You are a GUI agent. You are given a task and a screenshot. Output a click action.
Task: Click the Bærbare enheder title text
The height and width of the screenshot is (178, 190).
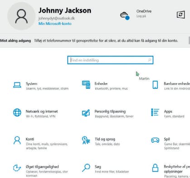click(x=177, y=84)
